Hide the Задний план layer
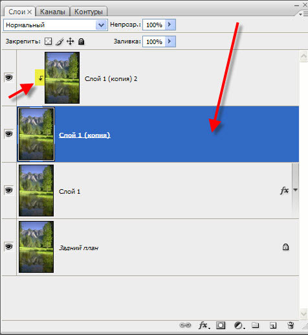This screenshot has width=308, height=335. (9, 246)
